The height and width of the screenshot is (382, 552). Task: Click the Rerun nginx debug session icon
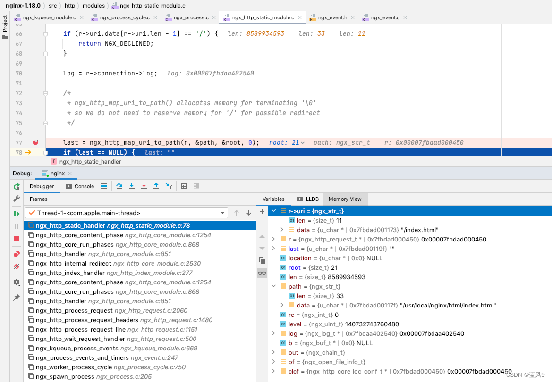click(x=16, y=186)
